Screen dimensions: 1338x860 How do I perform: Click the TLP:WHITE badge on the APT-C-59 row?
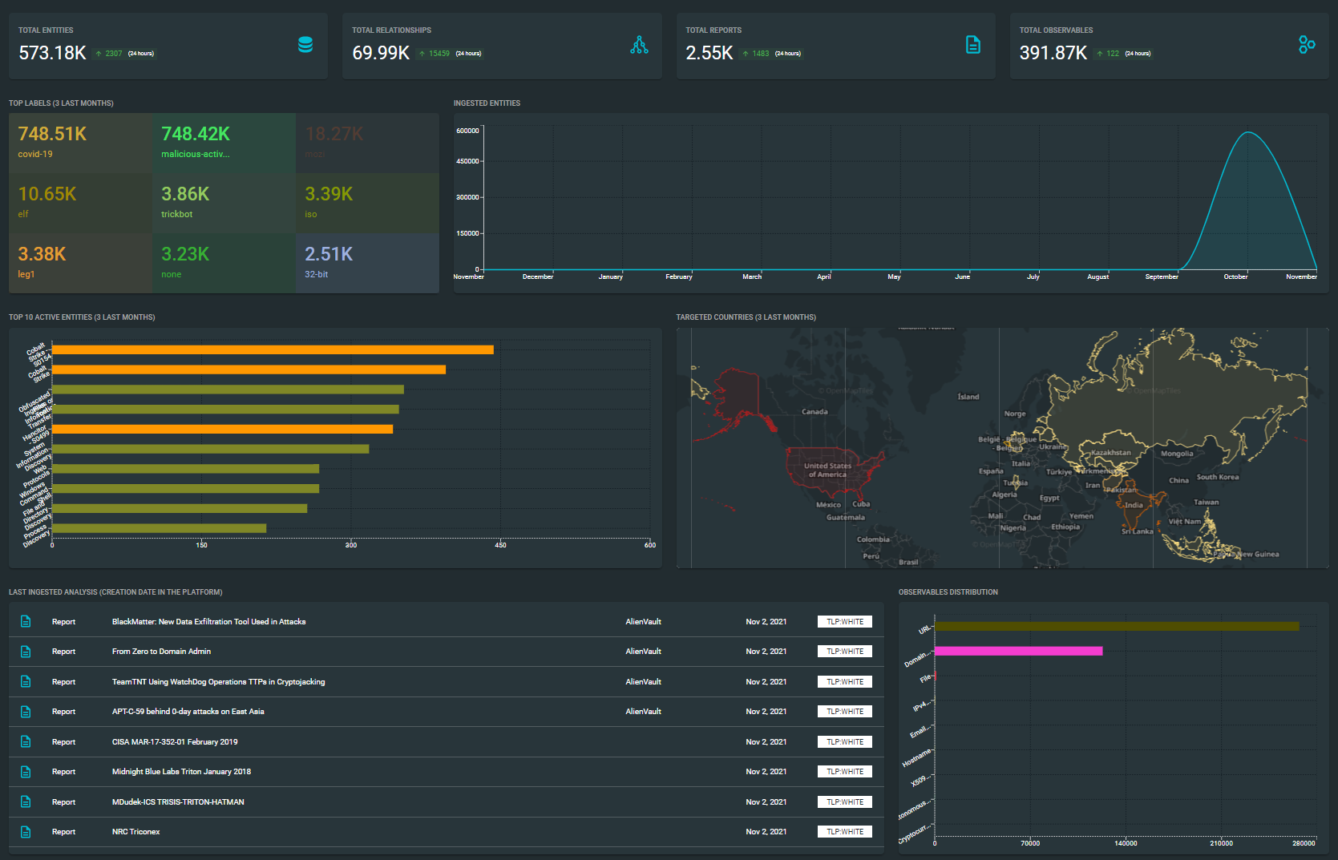[x=844, y=711]
